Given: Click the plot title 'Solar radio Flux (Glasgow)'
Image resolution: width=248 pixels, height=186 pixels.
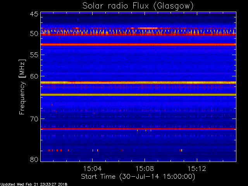Looking at the screenshot, I should (138, 6).
